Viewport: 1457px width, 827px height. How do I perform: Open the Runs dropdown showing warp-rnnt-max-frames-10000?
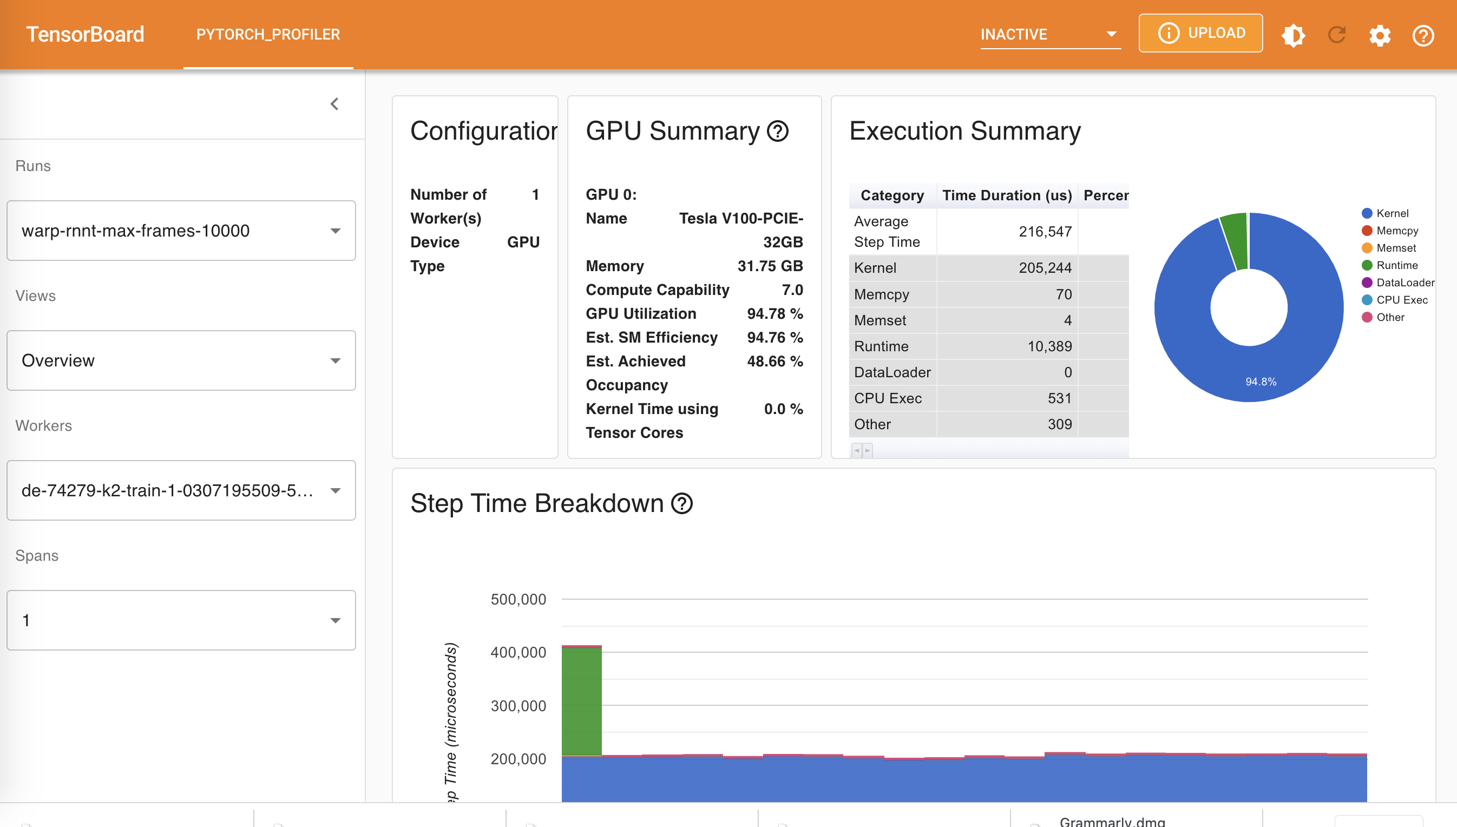pyautogui.click(x=181, y=231)
